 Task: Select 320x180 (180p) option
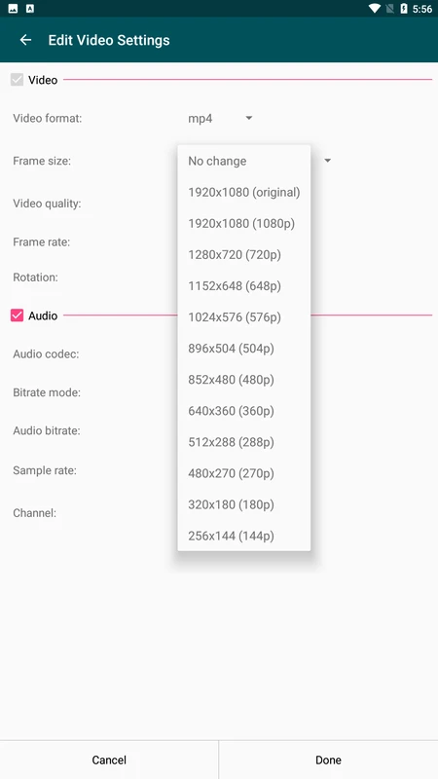pos(244,504)
